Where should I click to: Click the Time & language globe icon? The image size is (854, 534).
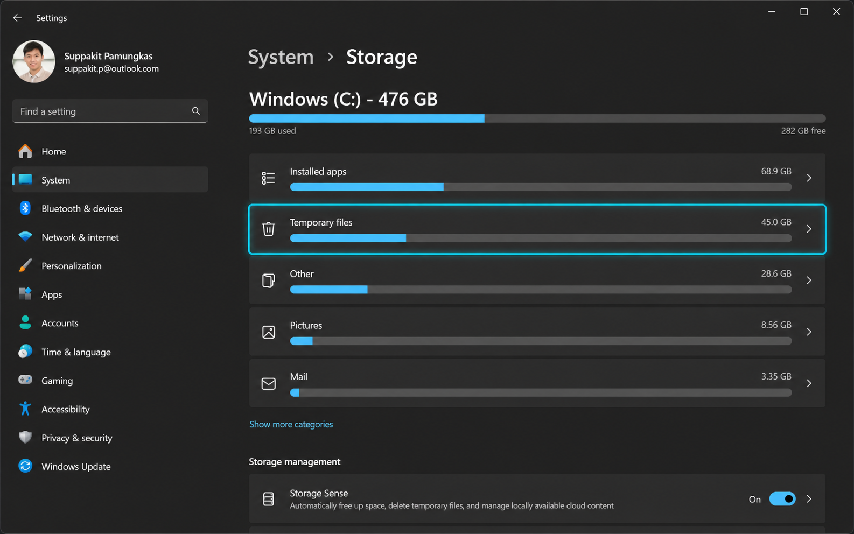(x=25, y=352)
